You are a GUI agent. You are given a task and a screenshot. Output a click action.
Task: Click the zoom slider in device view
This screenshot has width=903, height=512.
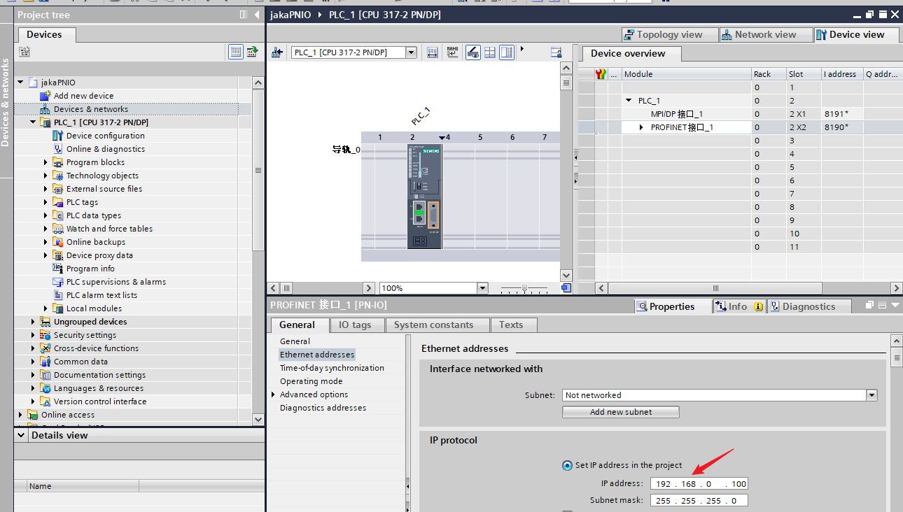pyautogui.click(x=524, y=288)
